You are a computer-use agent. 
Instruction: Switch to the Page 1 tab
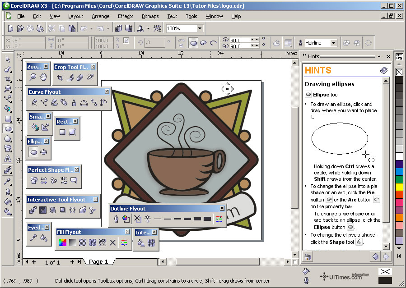coord(98,262)
